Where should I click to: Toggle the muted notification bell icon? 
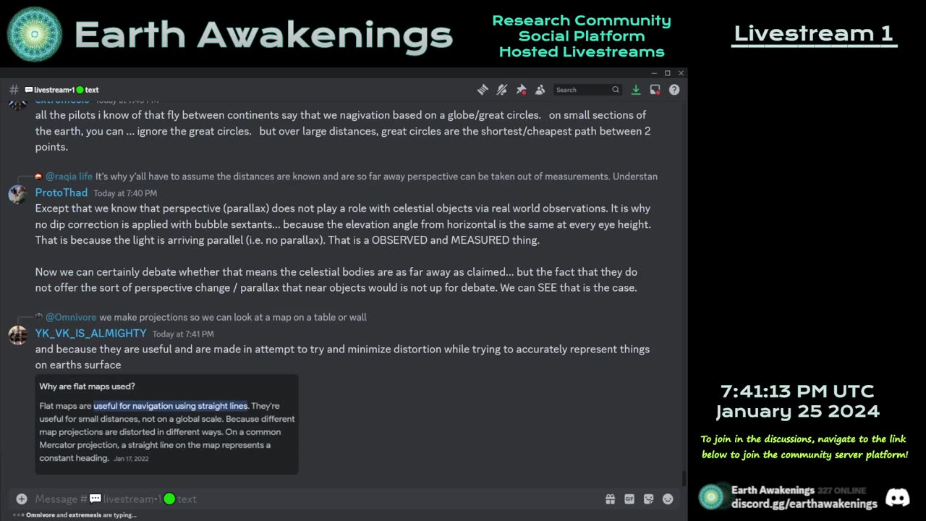[x=501, y=90]
